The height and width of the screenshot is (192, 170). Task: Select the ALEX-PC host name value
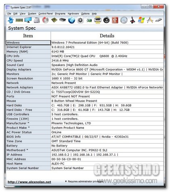(x=107, y=164)
